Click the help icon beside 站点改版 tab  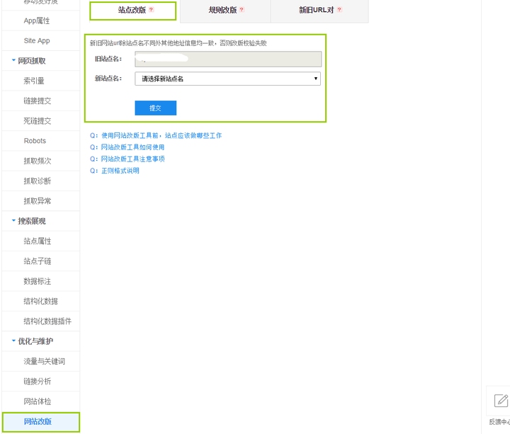pyautogui.click(x=151, y=10)
